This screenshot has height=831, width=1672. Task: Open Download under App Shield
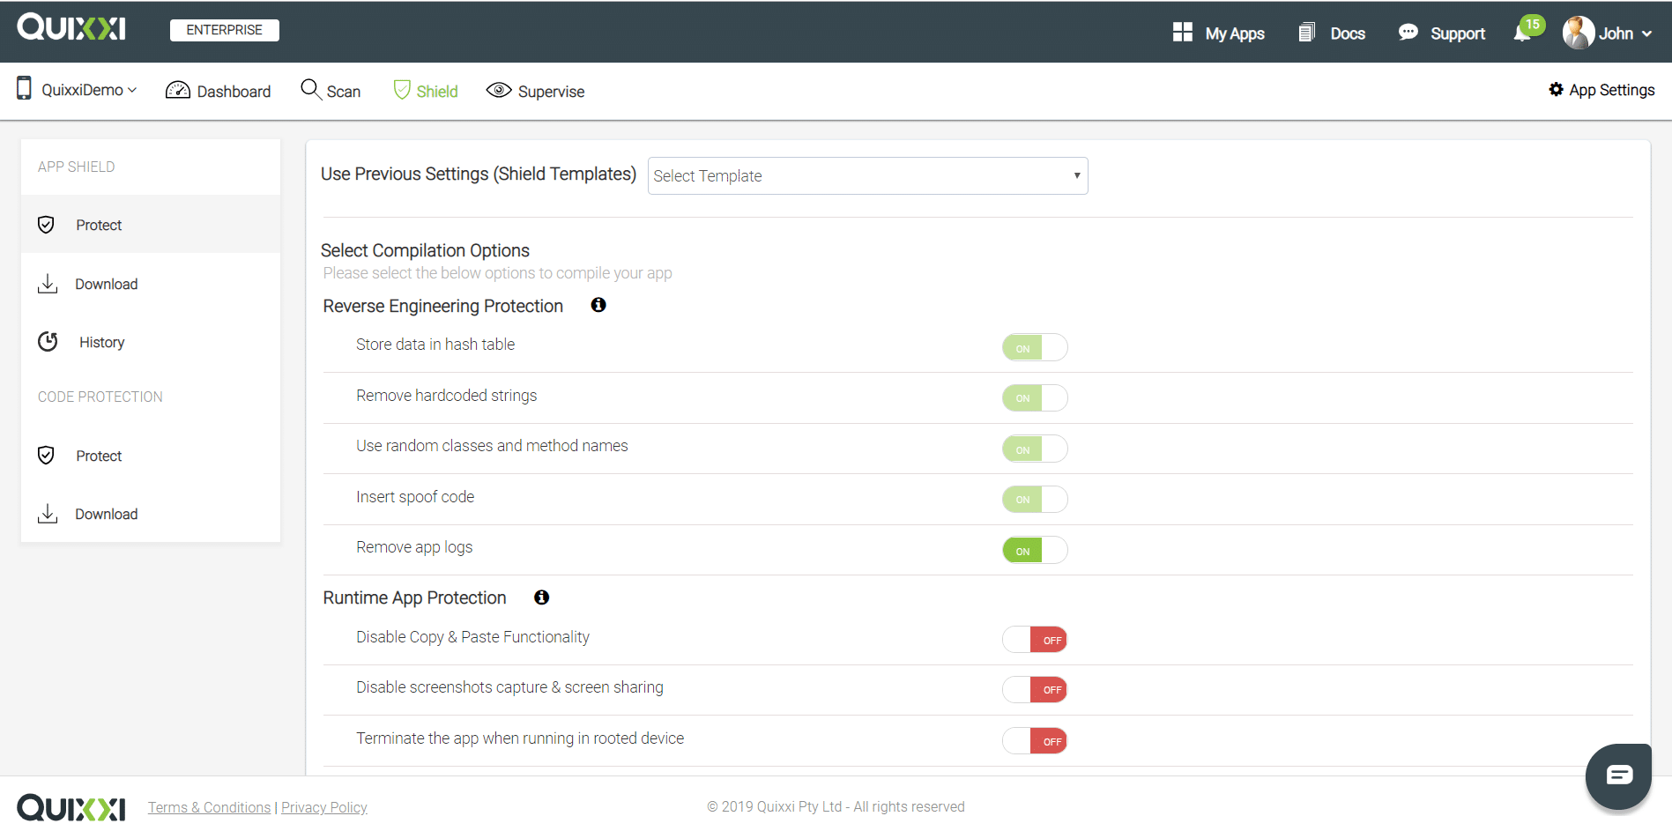click(x=151, y=284)
